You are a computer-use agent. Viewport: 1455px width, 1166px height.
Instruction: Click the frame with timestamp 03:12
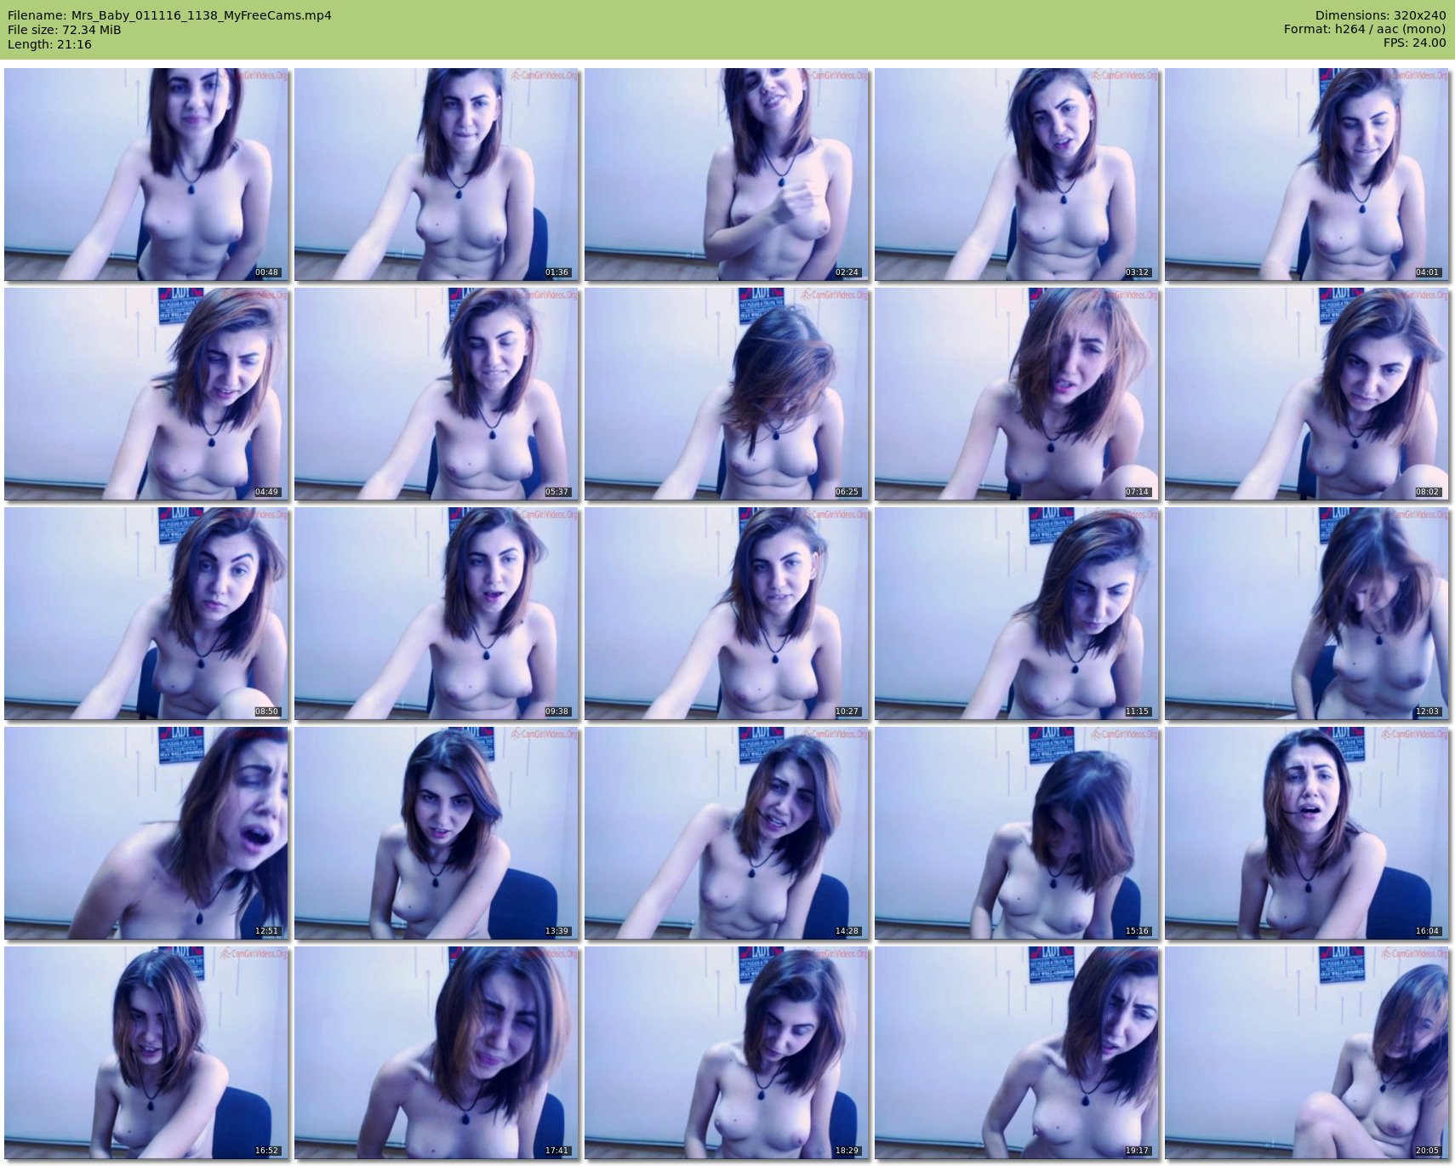tap(1017, 174)
